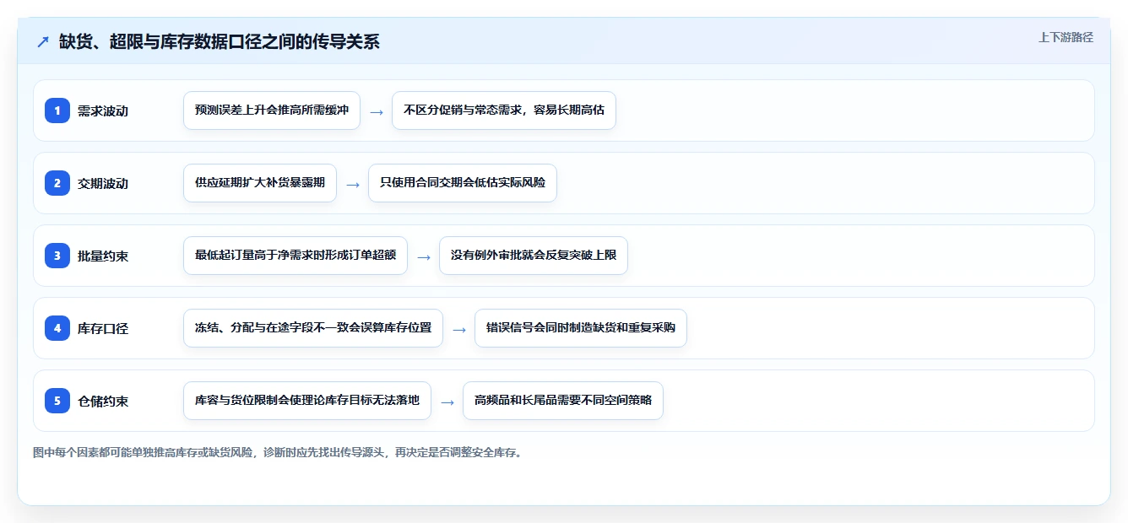Select the 交期波动 row label
This screenshot has height=523, width=1128.
103,183
